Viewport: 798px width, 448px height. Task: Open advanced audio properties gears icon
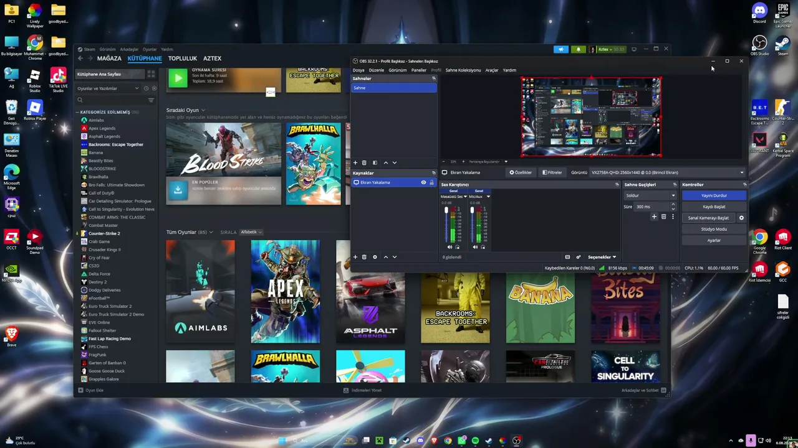578,257
